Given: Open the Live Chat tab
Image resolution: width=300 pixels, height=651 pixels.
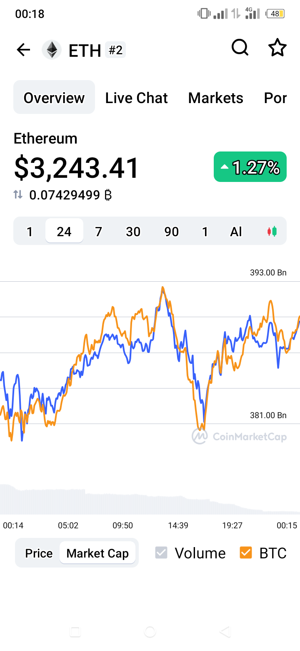Looking at the screenshot, I should (x=136, y=98).
